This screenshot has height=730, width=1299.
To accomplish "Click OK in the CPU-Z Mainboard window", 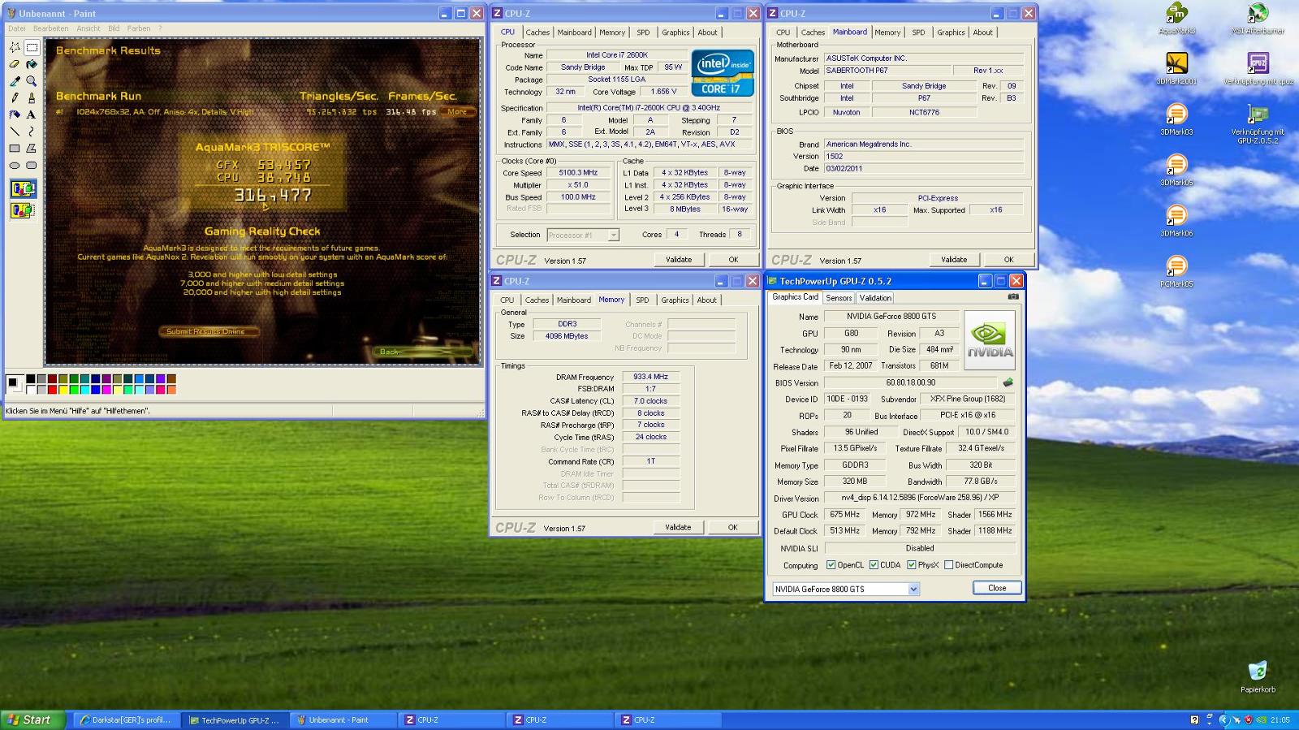I will click(x=1008, y=260).
